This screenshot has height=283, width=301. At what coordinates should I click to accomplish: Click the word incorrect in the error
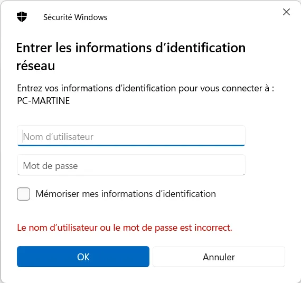pos(213,228)
